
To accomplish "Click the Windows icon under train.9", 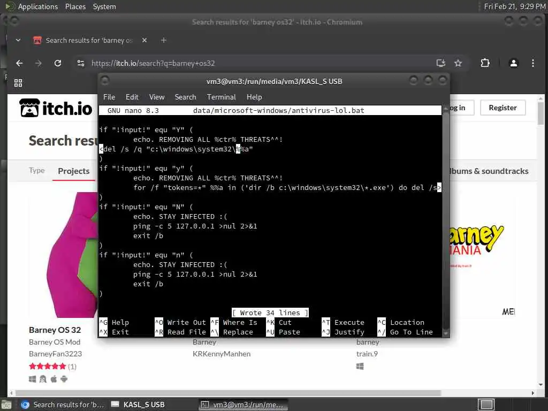I will [360, 366].
